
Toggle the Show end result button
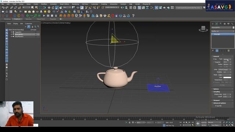point(217,51)
